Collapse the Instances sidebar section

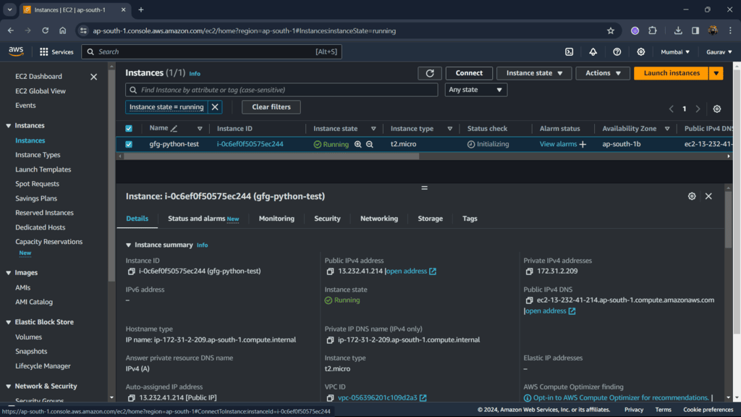9,126
